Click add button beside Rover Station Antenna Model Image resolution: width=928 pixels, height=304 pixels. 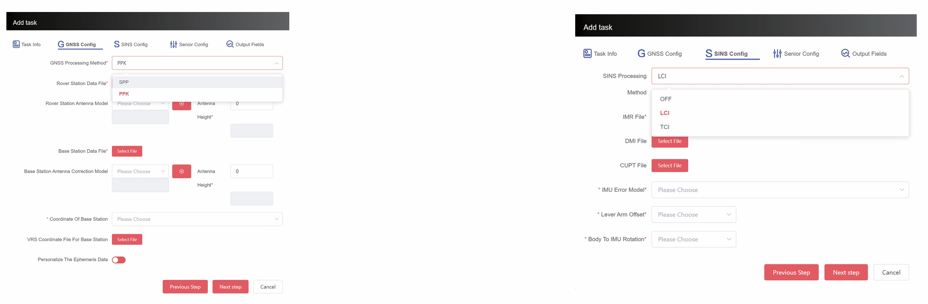coord(181,104)
